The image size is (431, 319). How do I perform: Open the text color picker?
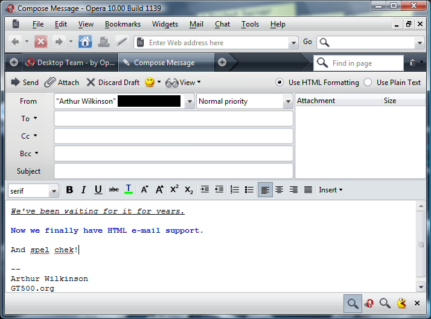click(129, 189)
